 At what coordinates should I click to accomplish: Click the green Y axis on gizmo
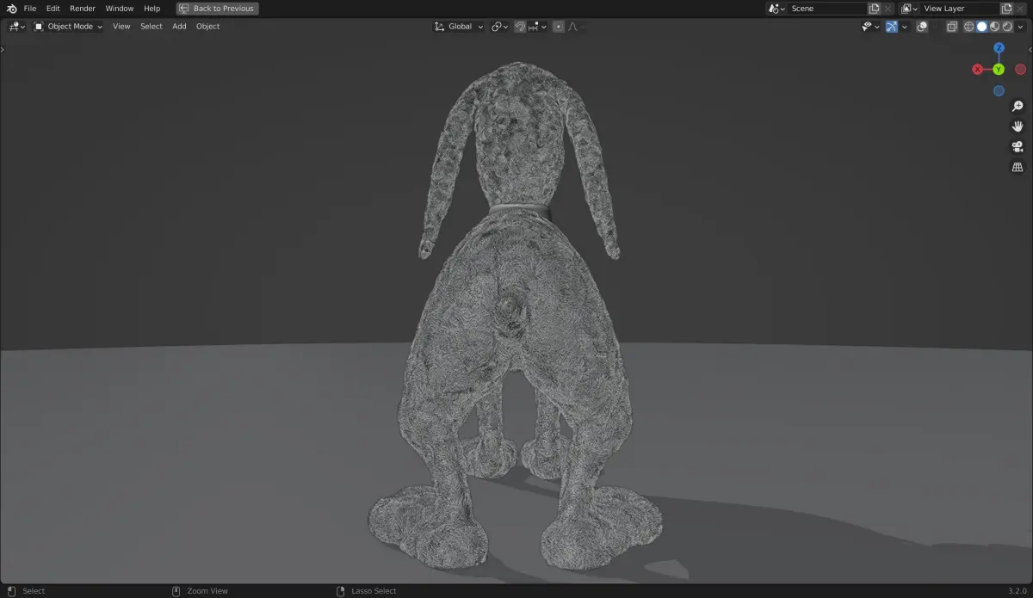pyautogui.click(x=999, y=70)
